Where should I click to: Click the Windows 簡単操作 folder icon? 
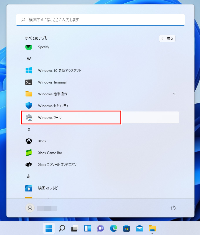(29, 94)
